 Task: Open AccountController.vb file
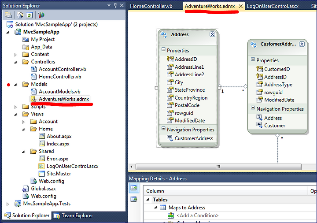(63, 69)
